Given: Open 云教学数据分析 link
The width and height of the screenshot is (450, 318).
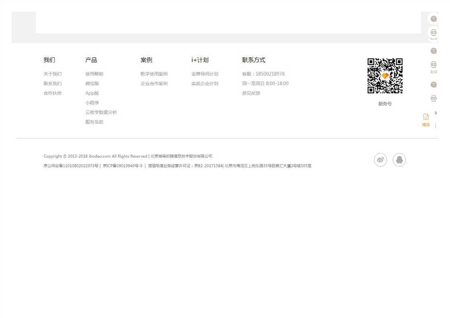Looking at the screenshot, I should click(x=101, y=113).
